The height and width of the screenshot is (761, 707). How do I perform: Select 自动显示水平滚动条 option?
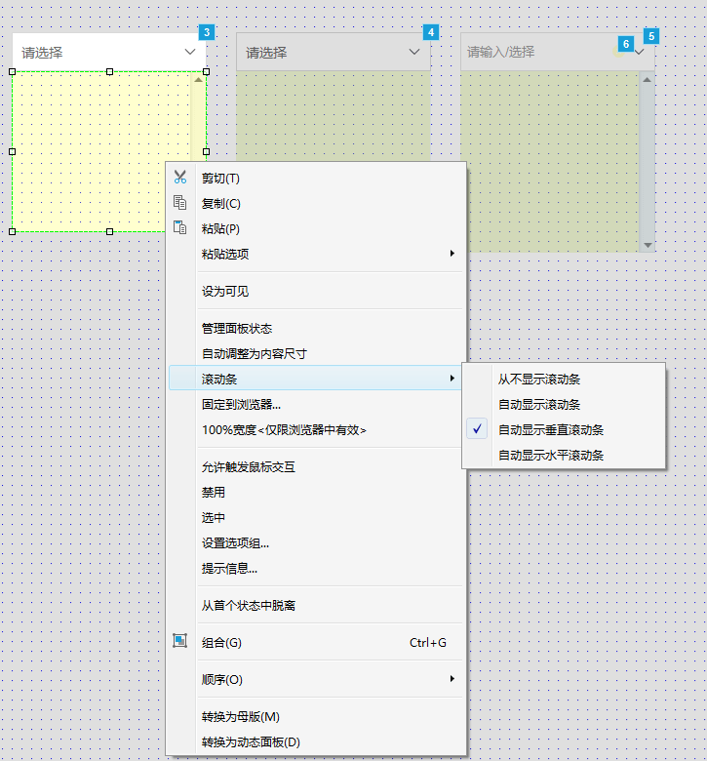564,456
